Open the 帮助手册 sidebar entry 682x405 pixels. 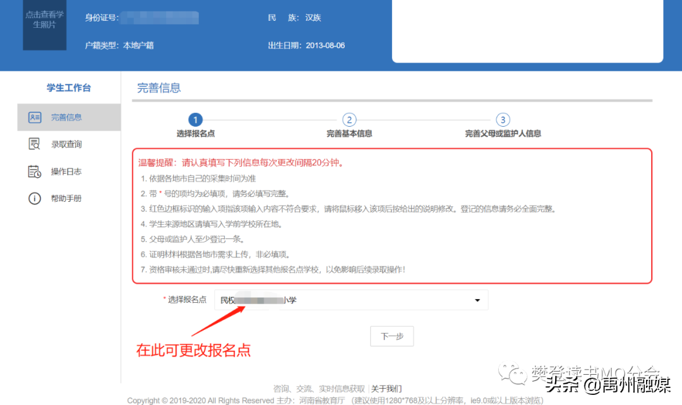coord(66,199)
